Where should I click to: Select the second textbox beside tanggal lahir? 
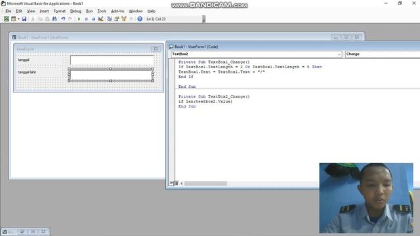[x=111, y=75]
